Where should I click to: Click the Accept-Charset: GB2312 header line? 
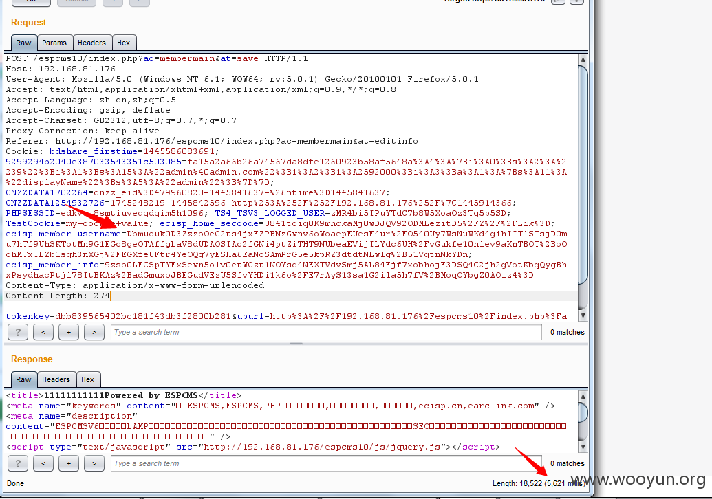[x=121, y=121]
